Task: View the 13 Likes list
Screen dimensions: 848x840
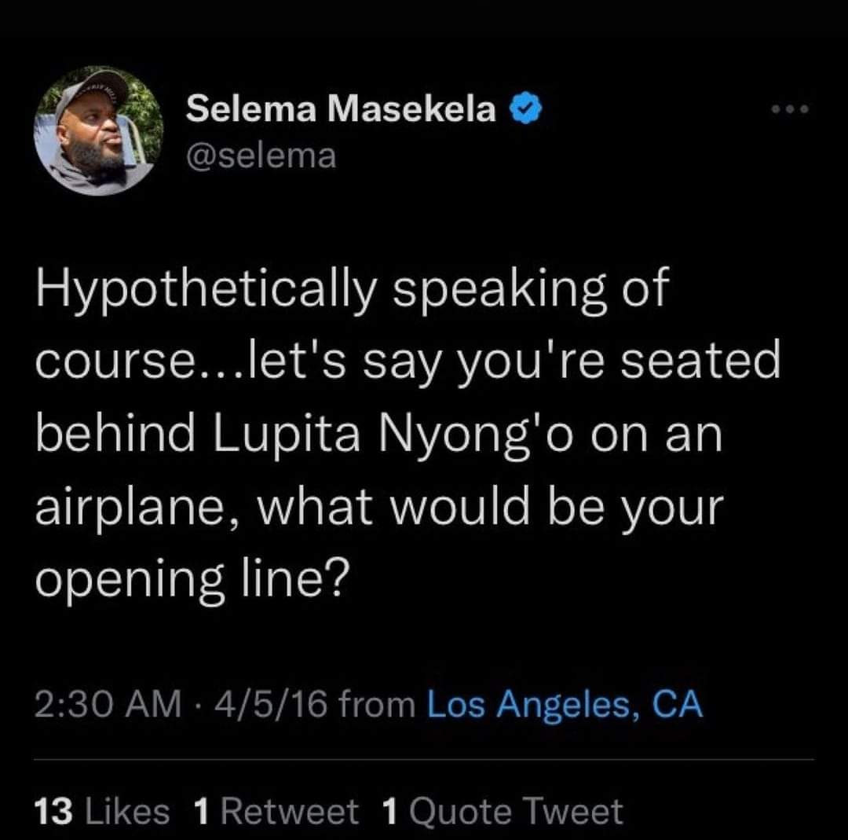Action: (x=103, y=811)
